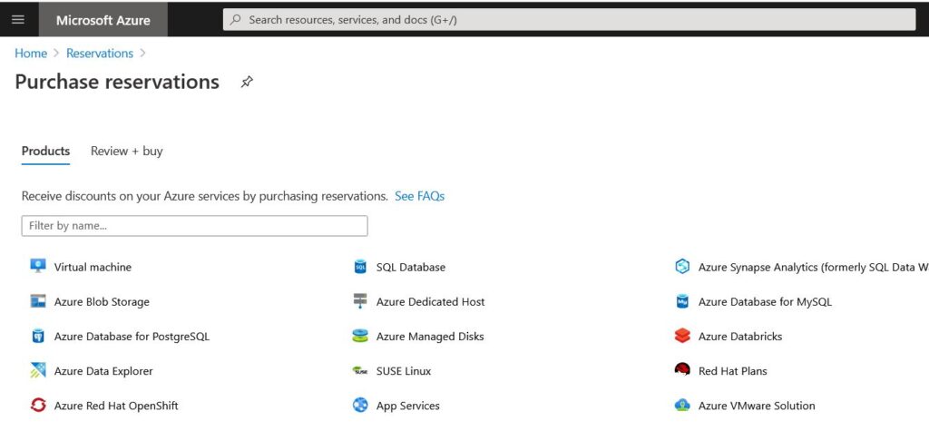Pin the Purchase reservations page
The width and height of the screenshot is (929, 431).
coord(247,82)
